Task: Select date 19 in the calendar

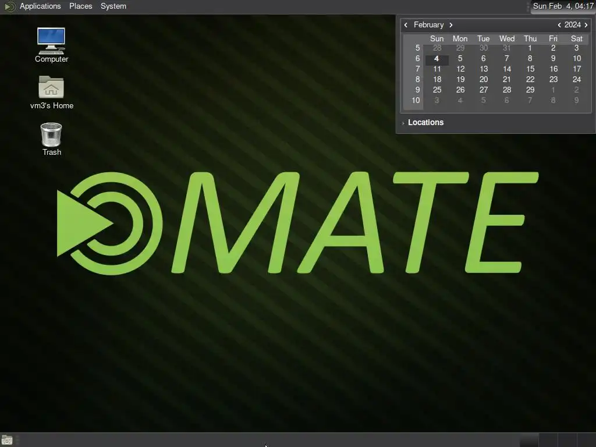Action: 460,79
